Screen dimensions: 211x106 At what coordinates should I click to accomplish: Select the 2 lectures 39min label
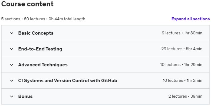(x=185, y=96)
